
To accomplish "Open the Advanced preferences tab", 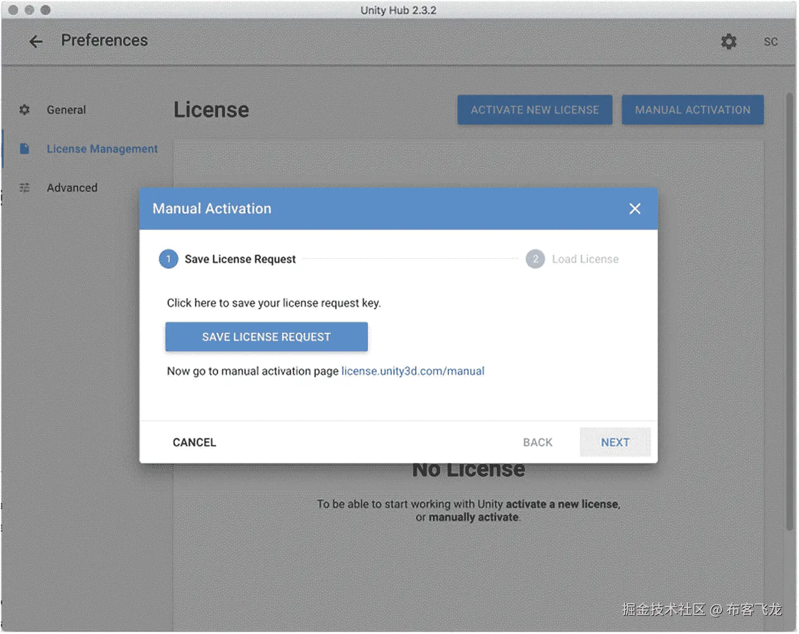I will pyautogui.click(x=72, y=187).
